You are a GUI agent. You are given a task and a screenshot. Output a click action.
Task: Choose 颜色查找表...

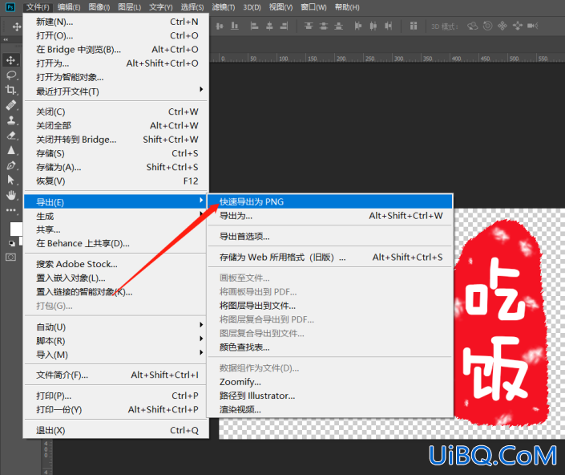[330, 347]
